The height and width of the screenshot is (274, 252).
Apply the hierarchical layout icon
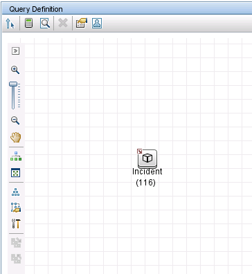click(x=16, y=156)
